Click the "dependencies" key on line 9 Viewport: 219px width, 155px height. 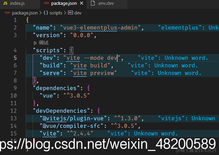click(56, 88)
